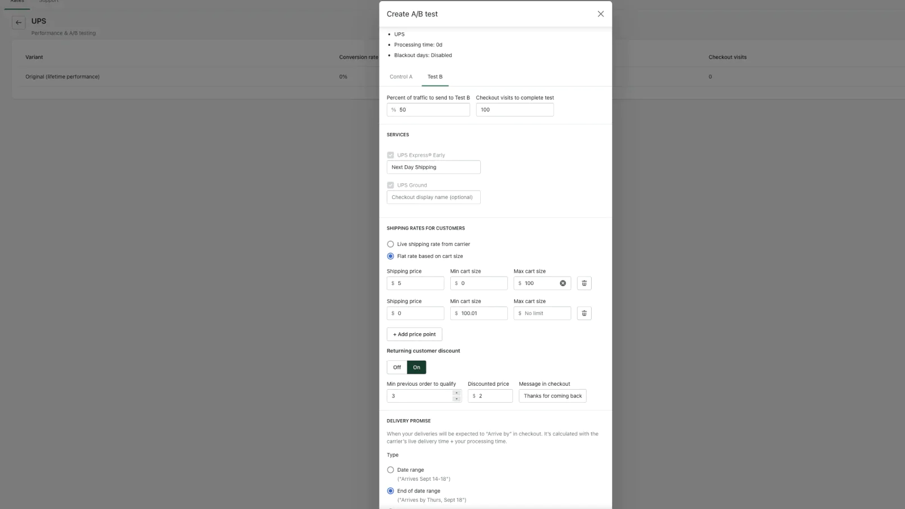
Task: Click + Add price point button
Action: [x=415, y=334]
